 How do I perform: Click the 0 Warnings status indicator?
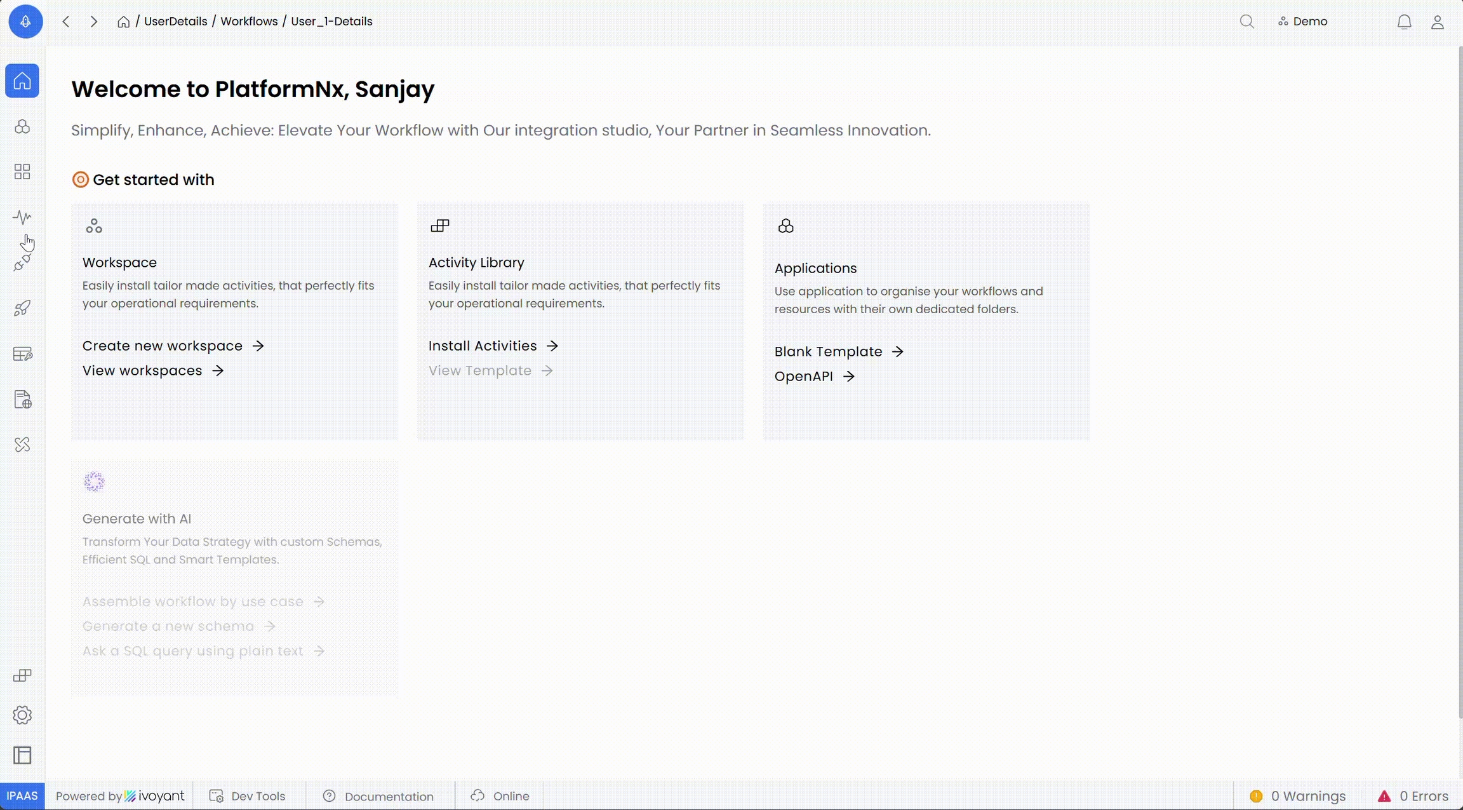pyautogui.click(x=1297, y=796)
